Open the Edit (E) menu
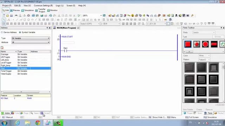The width and height of the screenshot is (225, 126). coord(18,6)
